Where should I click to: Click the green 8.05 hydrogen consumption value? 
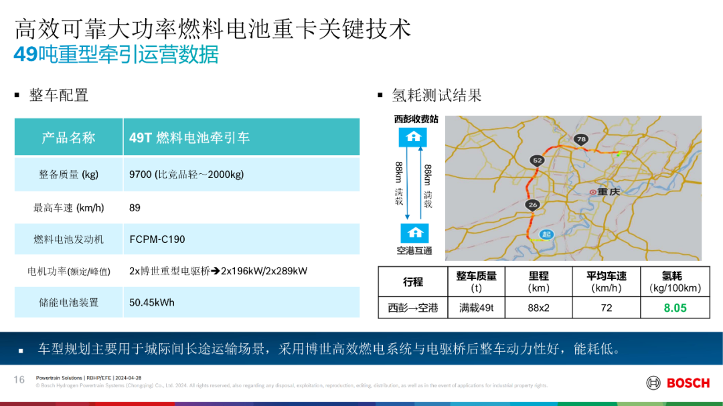pyautogui.click(x=675, y=308)
